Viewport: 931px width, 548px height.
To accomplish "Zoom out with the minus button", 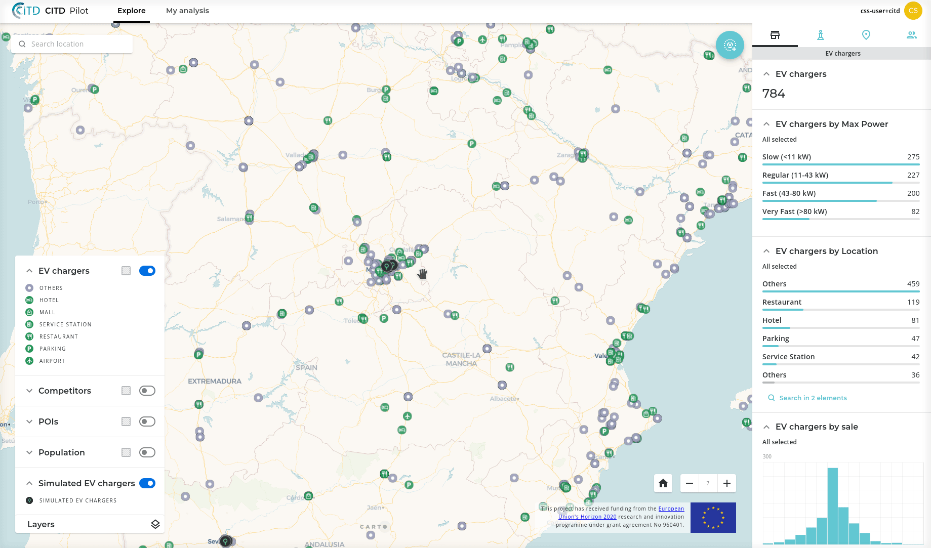I will tap(689, 483).
